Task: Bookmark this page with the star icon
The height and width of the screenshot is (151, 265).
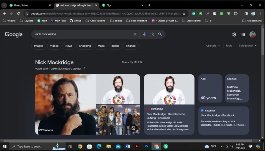Action: (184, 14)
